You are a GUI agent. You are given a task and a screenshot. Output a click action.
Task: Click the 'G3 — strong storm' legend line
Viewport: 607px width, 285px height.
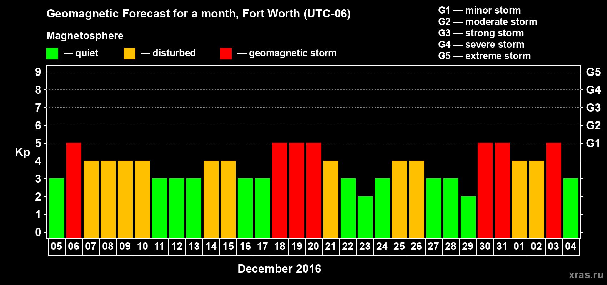481,33
